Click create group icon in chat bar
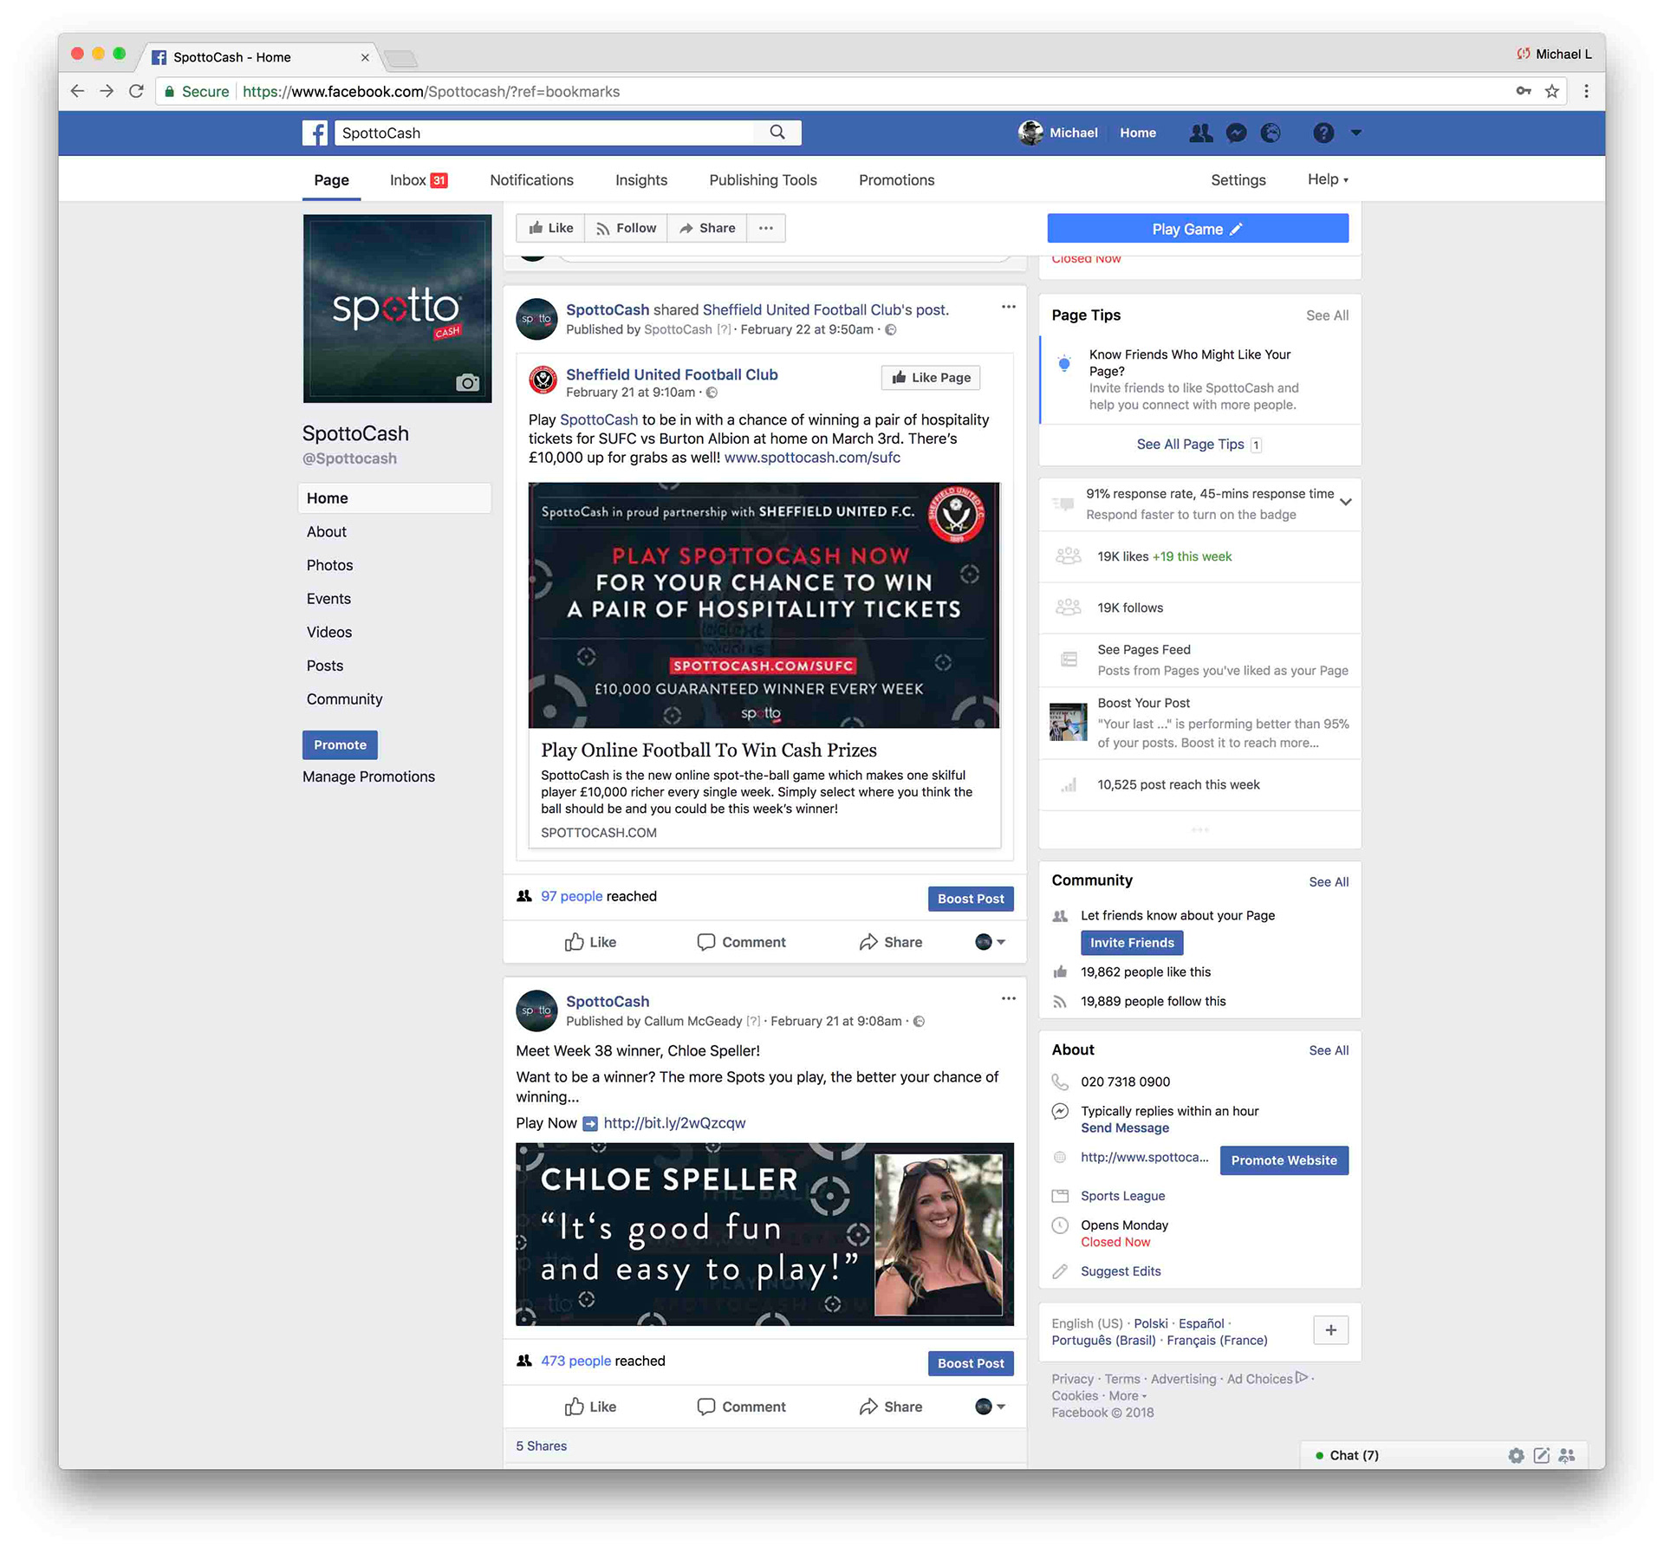This screenshot has height=1553, width=1664. [1567, 1455]
